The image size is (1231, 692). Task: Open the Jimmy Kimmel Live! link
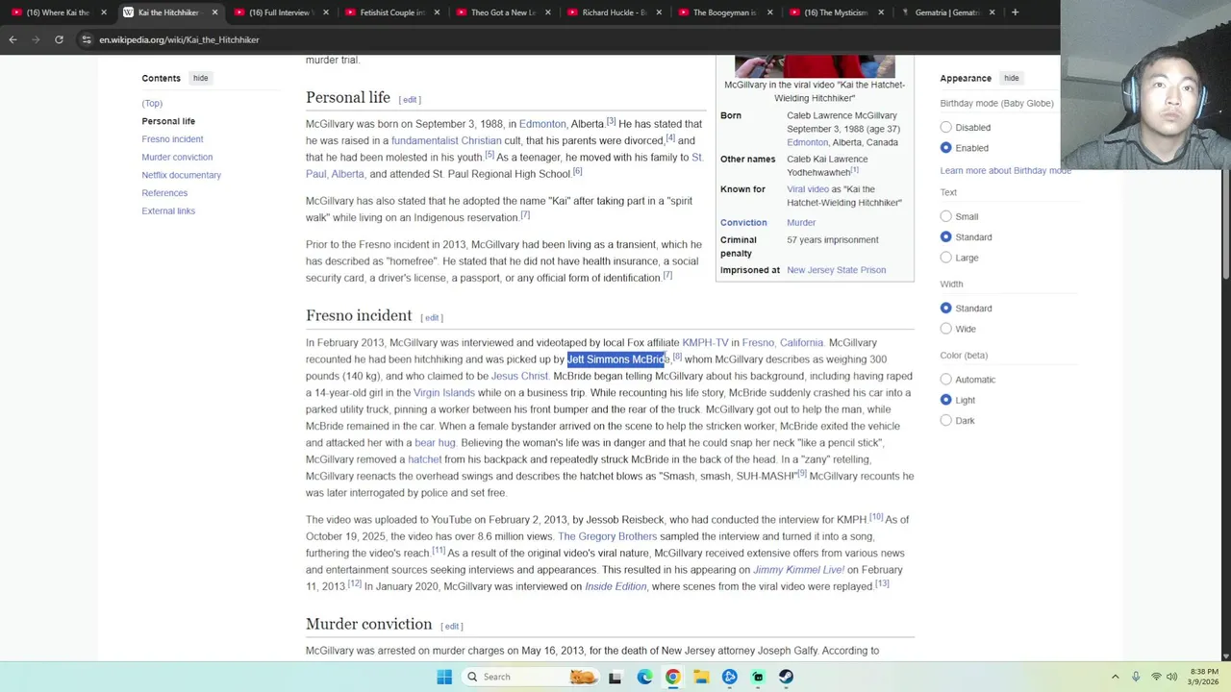(798, 569)
